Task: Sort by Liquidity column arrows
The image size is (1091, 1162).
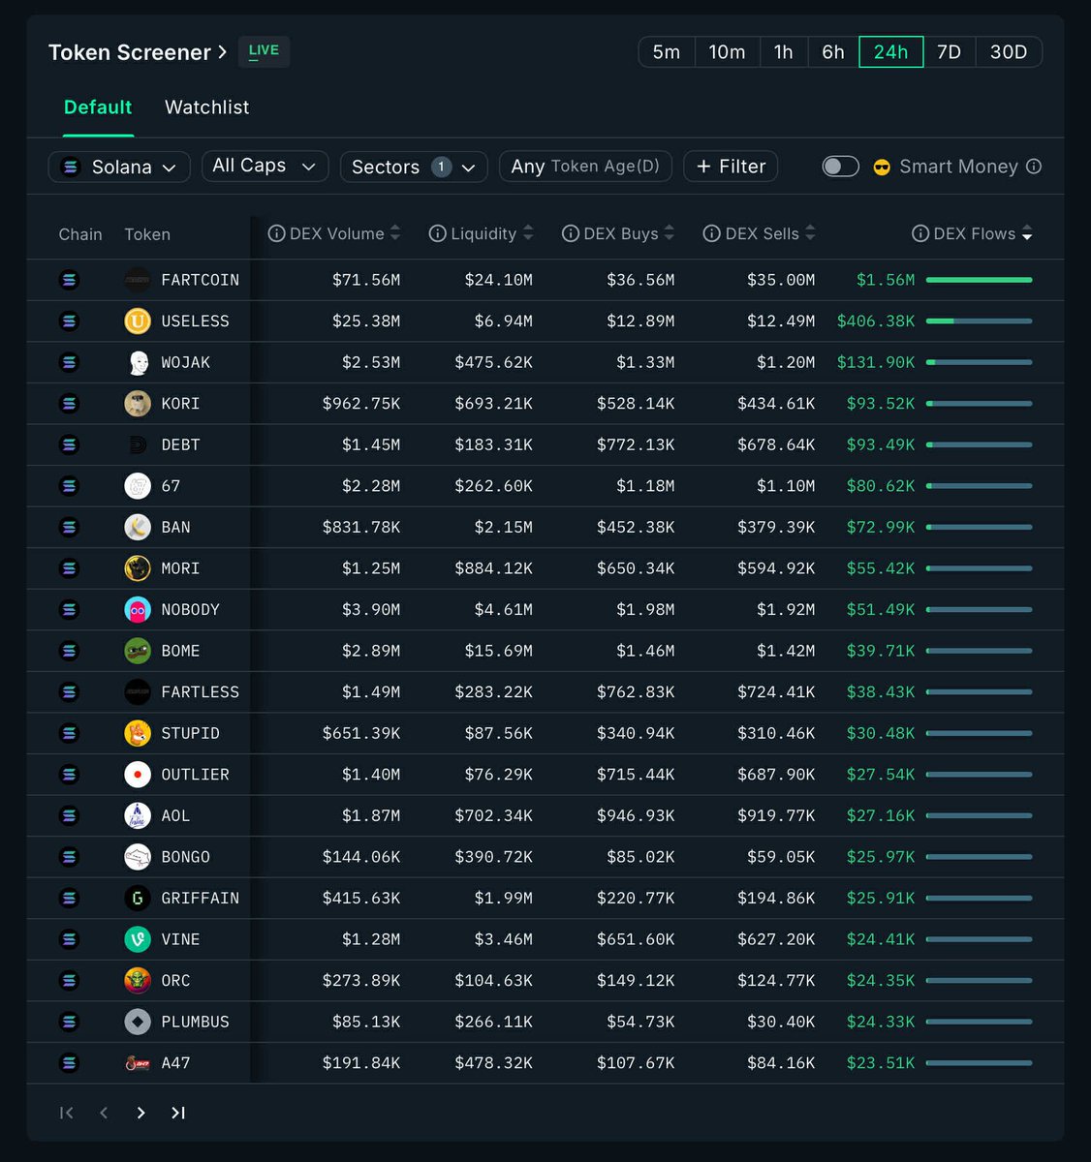Action: coord(528,233)
